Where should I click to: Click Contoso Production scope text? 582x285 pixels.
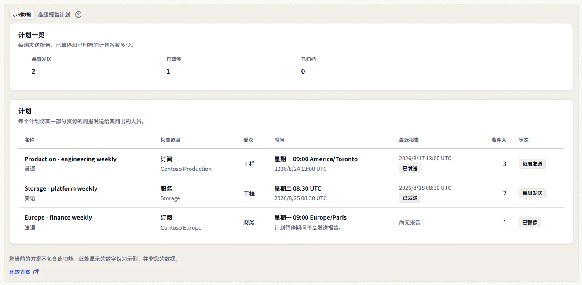click(186, 169)
